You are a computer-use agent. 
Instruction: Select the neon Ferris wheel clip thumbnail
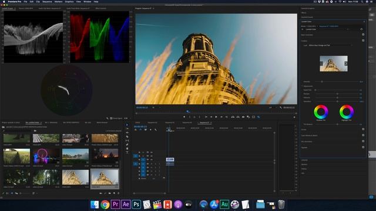[x=46, y=156]
